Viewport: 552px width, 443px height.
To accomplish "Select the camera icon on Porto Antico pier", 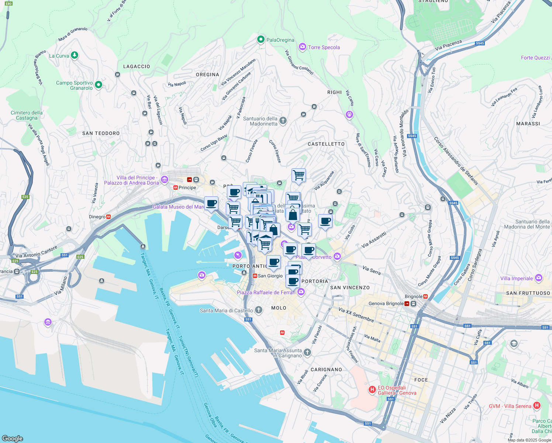I will coord(201,275).
